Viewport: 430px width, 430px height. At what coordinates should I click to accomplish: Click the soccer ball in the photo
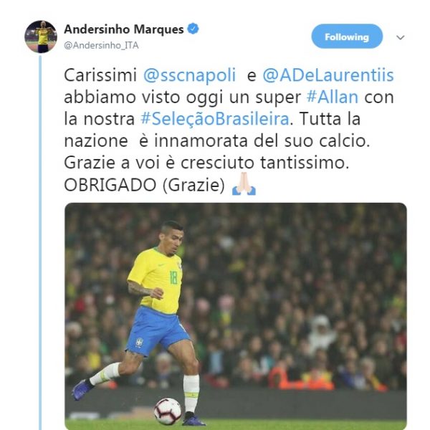168,411
